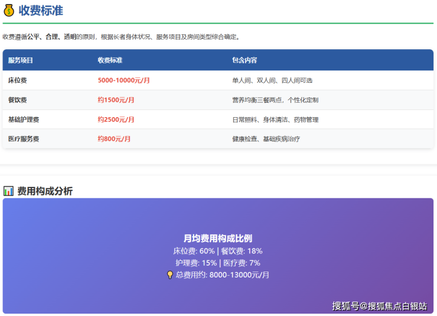The image size is (437, 316).
Task: Click the 床位费 row label
Action: tap(17, 80)
